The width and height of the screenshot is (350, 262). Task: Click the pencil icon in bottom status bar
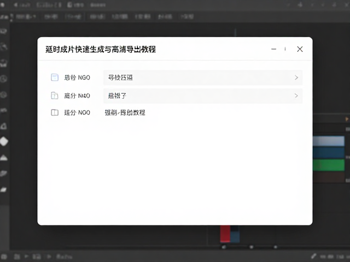point(313,256)
